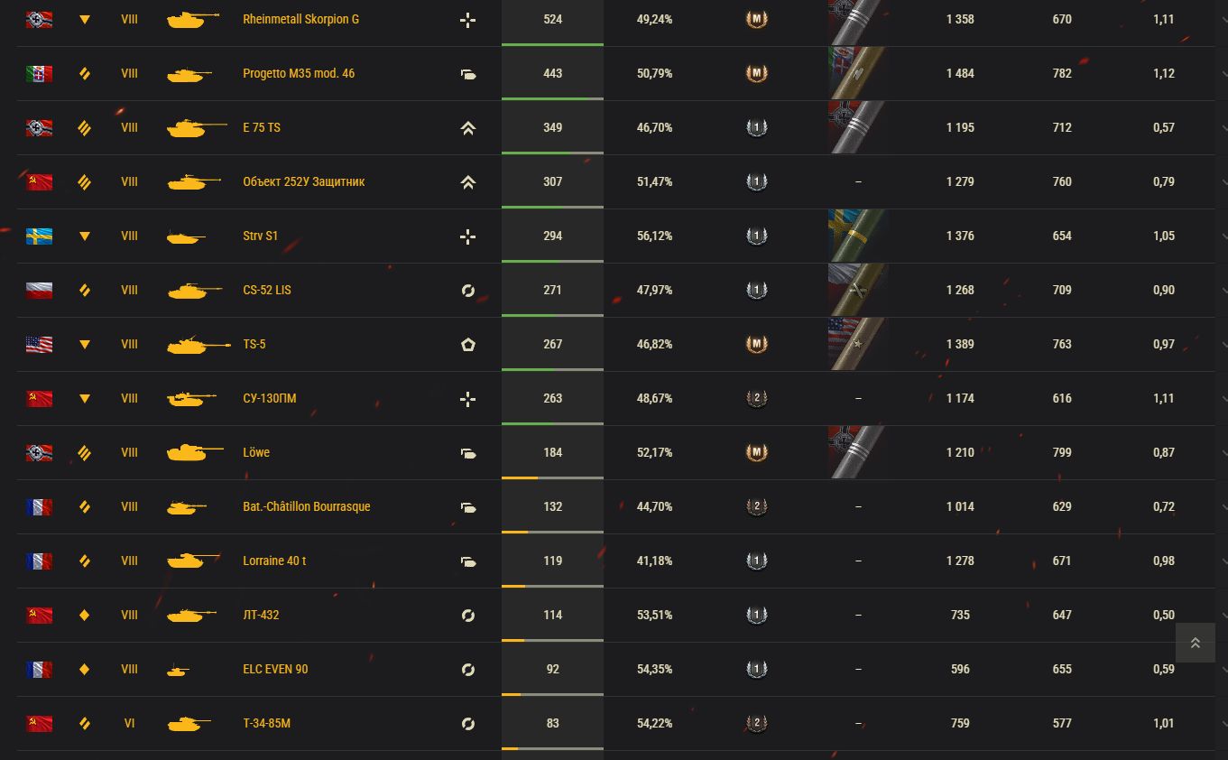The image size is (1228, 760).
Task: Click the role icon beside CS-52 LIS
Action: 467,291
